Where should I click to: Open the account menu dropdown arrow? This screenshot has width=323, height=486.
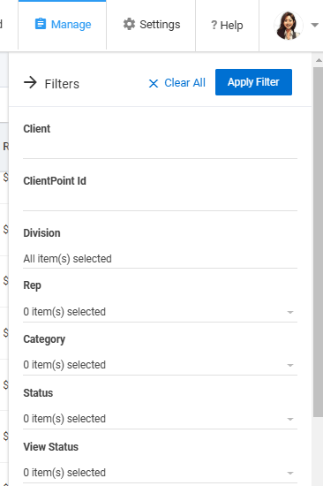tap(315, 25)
